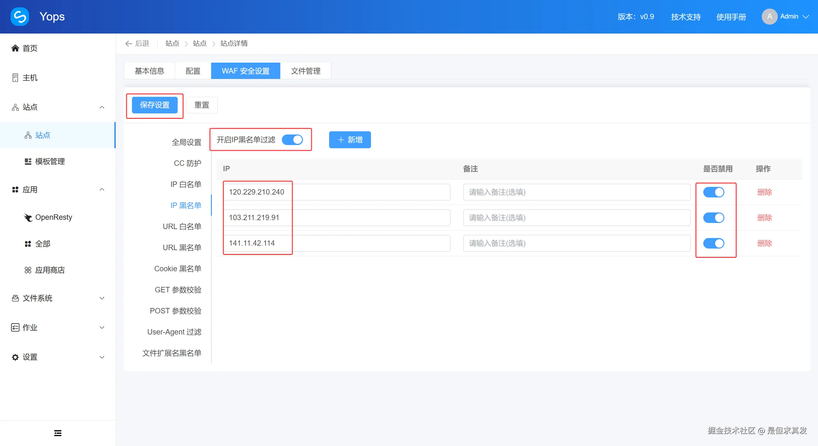Click the Yops logo icon
The height and width of the screenshot is (446, 818).
(x=20, y=17)
